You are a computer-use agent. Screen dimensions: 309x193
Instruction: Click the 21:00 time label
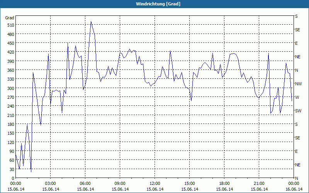259,184
